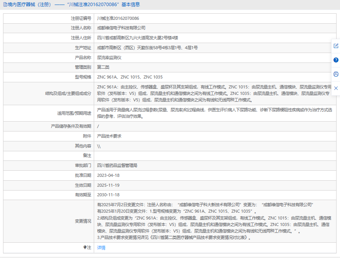Click registrant address 四川省成都高新区九兴大道 text
Screen dimensions: 340x258
138,38
